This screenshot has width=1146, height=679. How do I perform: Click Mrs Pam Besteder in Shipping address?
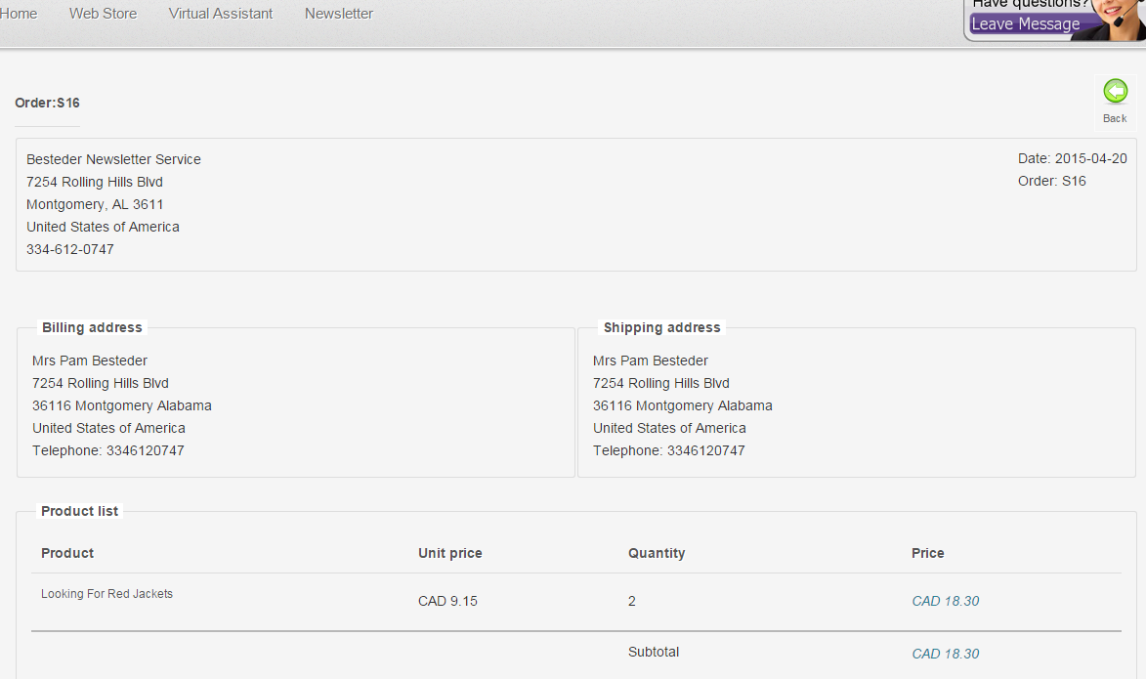point(651,361)
